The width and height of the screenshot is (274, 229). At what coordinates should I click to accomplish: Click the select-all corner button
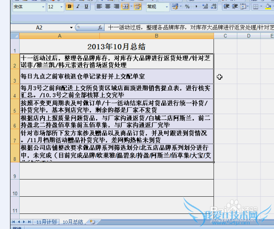15,36
